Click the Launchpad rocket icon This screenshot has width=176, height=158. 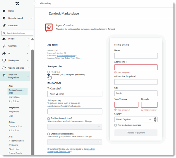click(x=4, y=25)
